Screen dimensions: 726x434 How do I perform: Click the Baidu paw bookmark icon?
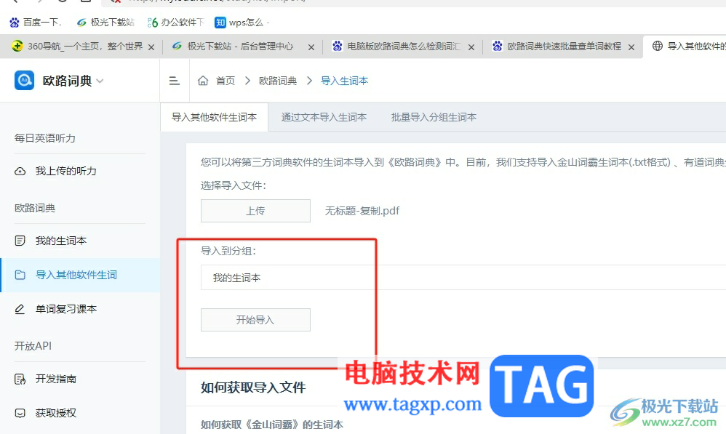click(x=15, y=23)
